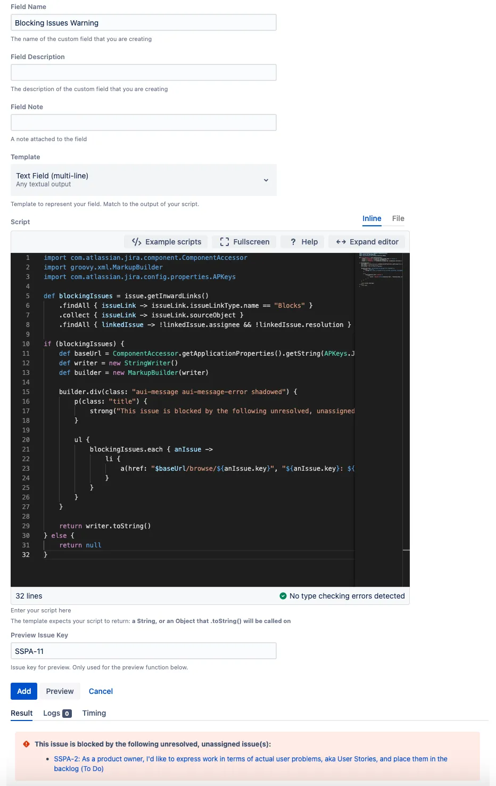Click the 'def blockingIssues' code line
This screenshot has height=786, width=496.
point(126,296)
